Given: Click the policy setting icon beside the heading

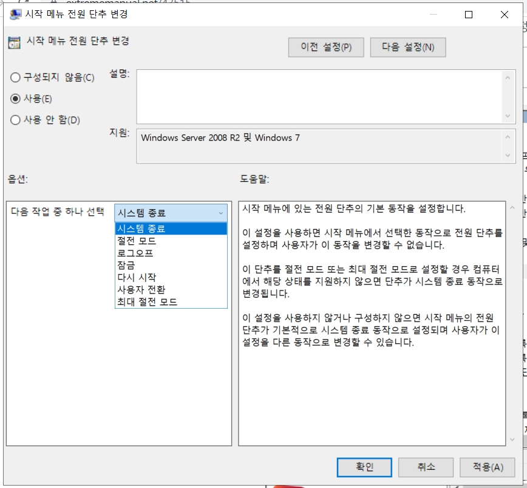Looking at the screenshot, I should (14, 43).
